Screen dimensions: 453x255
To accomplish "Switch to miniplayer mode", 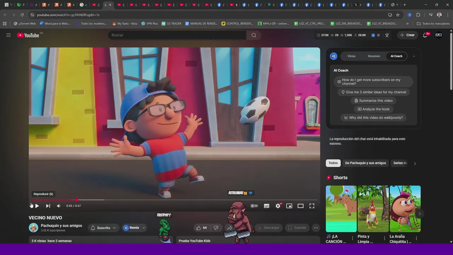I will (x=289, y=206).
